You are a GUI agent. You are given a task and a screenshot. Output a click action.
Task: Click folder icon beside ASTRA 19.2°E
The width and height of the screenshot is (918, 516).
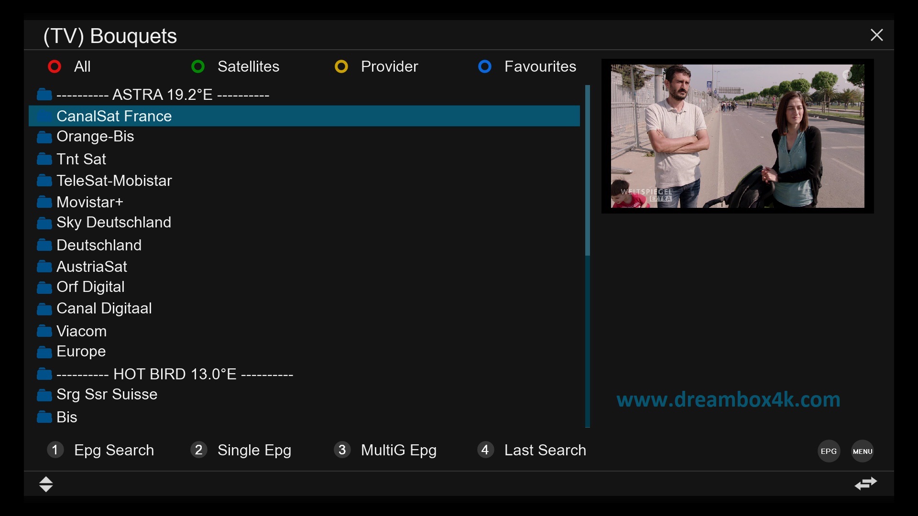44,94
